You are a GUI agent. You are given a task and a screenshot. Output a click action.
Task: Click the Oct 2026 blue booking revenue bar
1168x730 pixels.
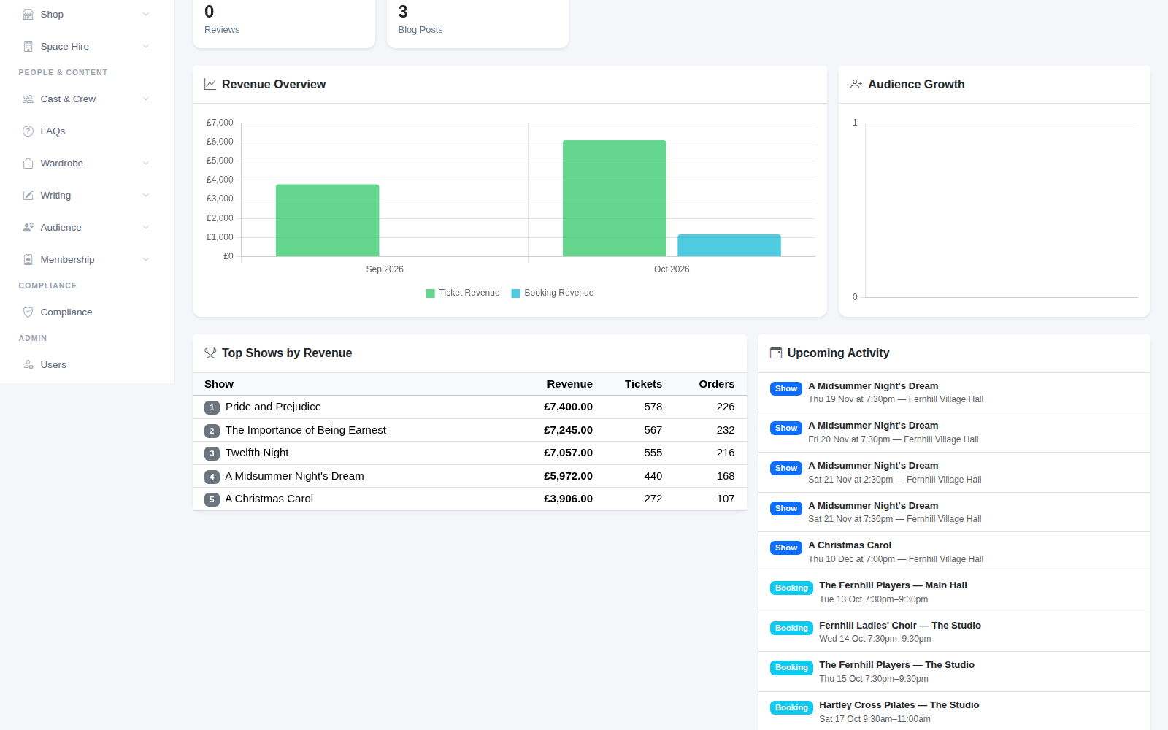pyautogui.click(x=729, y=245)
